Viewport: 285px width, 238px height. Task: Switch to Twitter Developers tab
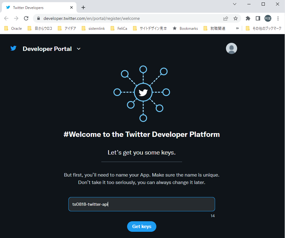(39, 7)
